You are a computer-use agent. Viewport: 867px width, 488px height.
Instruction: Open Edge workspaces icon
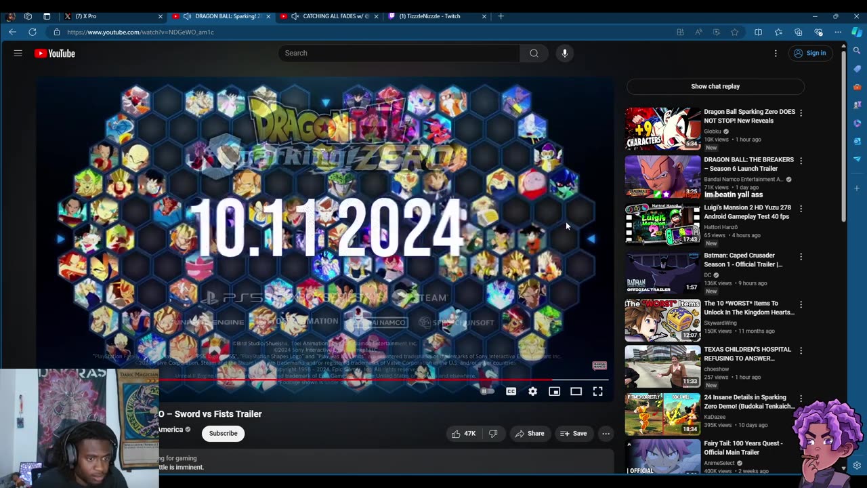pos(28,16)
